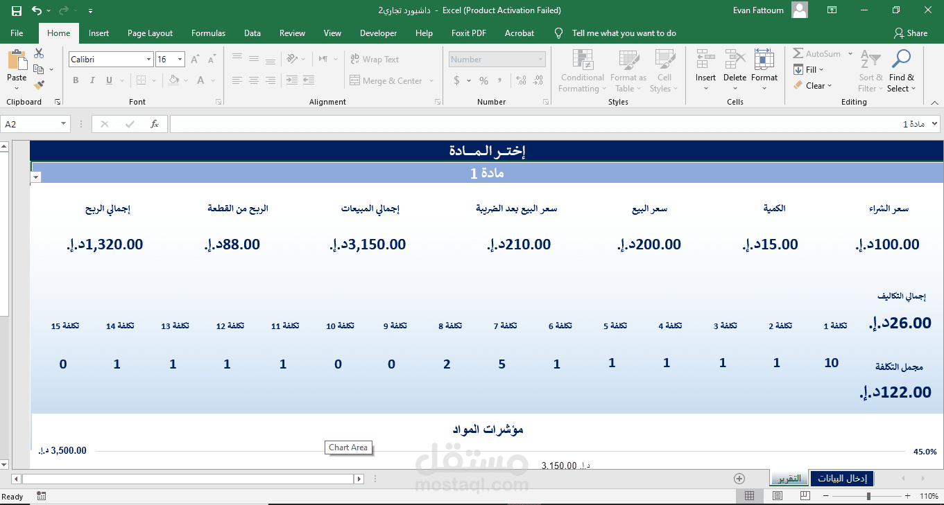944x505 pixels.
Task: Open the Data tab
Action: [252, 33]
